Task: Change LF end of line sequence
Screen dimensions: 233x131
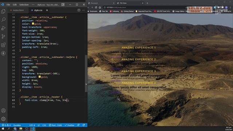Action: pyautogui.click(x=39, y=125)
